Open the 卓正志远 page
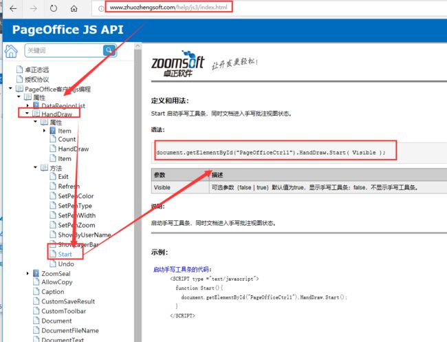This screenshot has height=342, width=447. click(36, 70)
